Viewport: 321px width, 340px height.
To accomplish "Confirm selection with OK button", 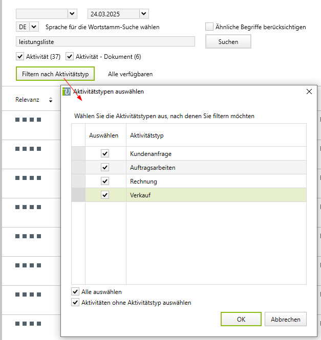I will [x=241, y=319].
